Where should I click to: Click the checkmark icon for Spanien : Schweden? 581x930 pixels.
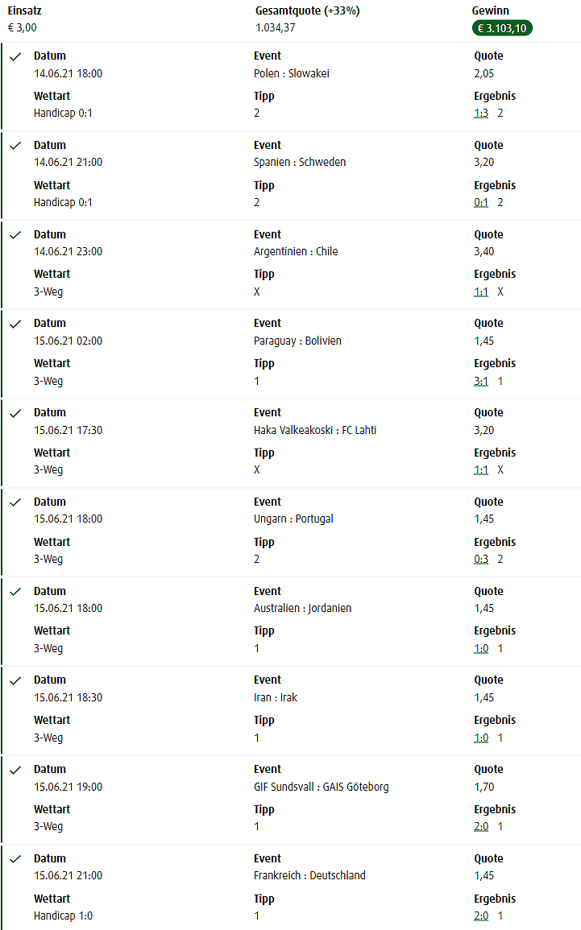pyautogui.click(x=15, y=146)
